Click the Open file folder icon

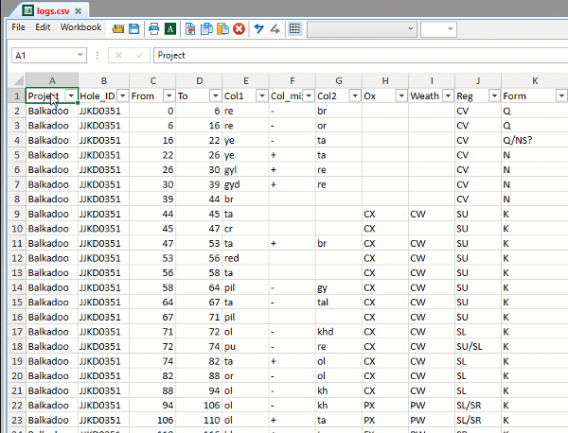(x=118, y=29)
